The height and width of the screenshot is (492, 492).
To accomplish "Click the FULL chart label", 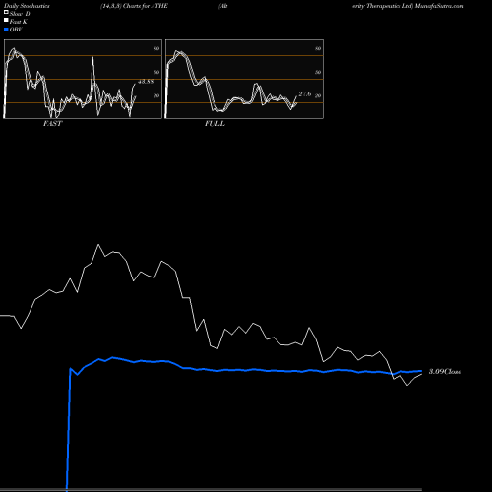I will pos(215,124).
